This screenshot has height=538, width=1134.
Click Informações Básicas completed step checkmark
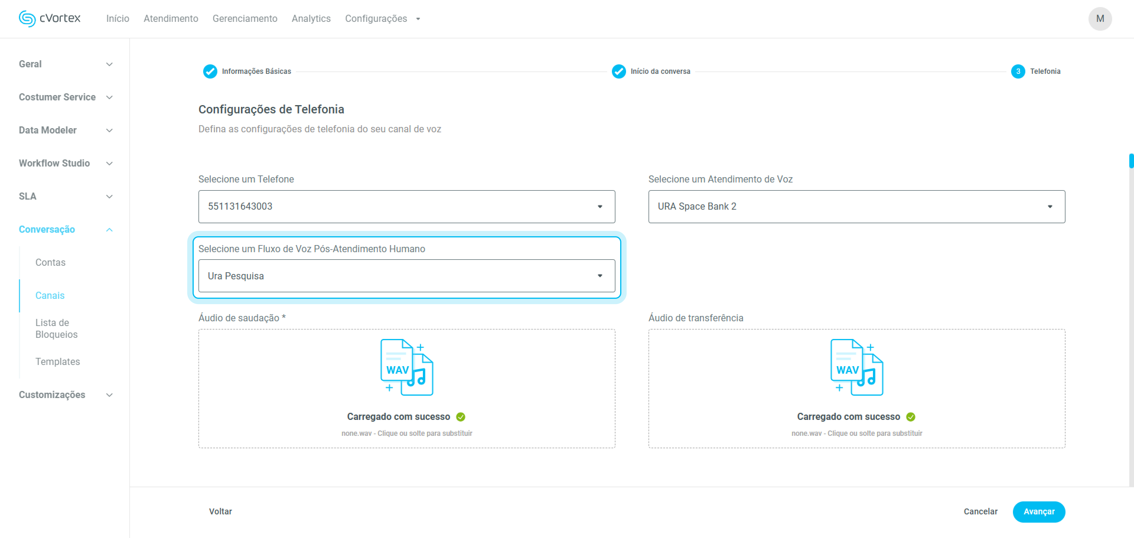210,71
